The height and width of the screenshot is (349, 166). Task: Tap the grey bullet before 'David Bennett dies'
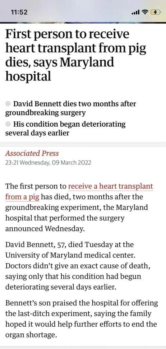pyautogui.click(x=8, y=104)
